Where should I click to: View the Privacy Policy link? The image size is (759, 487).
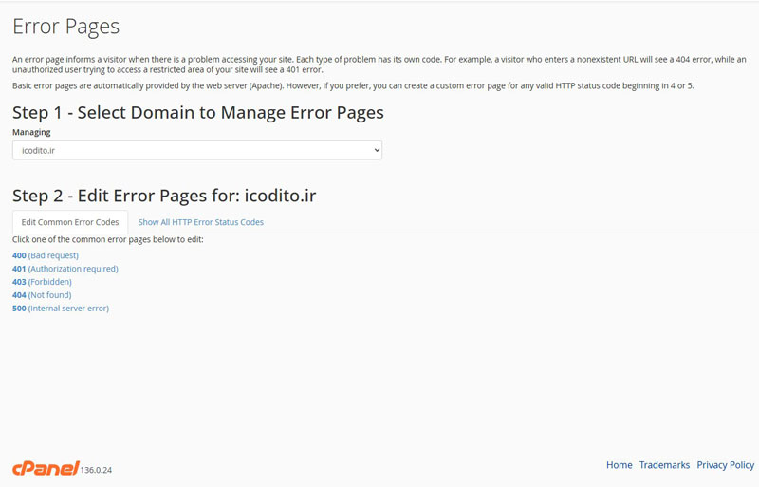(725, 465)
